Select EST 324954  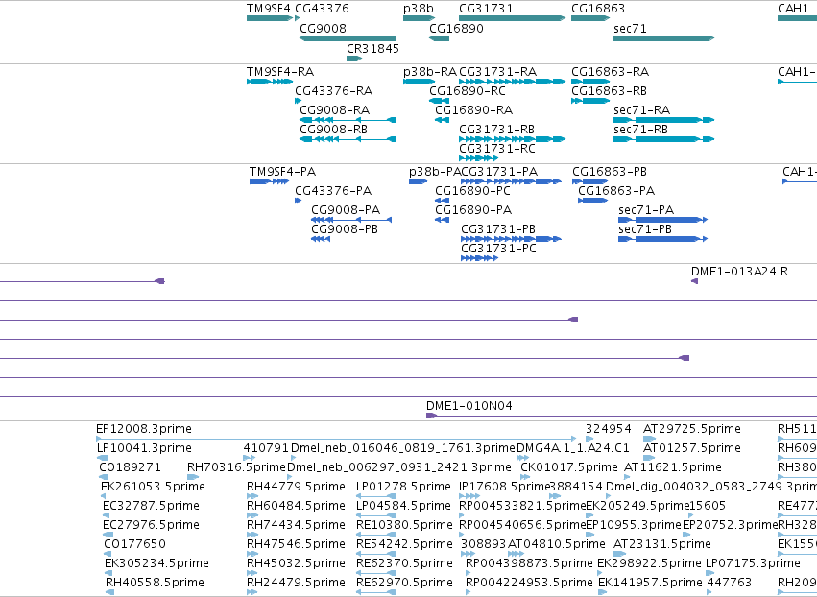[x=589, y=439]
